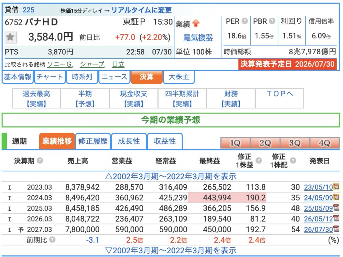This screenshot has height=257, width=343.
Task: Open the ニュース tab
Action: [114, 77]
